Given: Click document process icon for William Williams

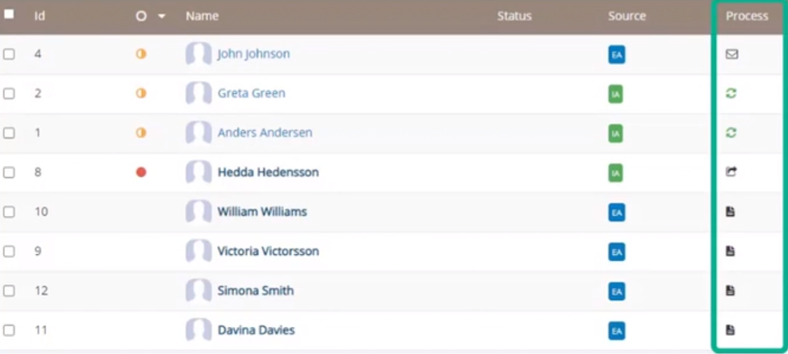Looking at the screenshot, I should [731, 212].
